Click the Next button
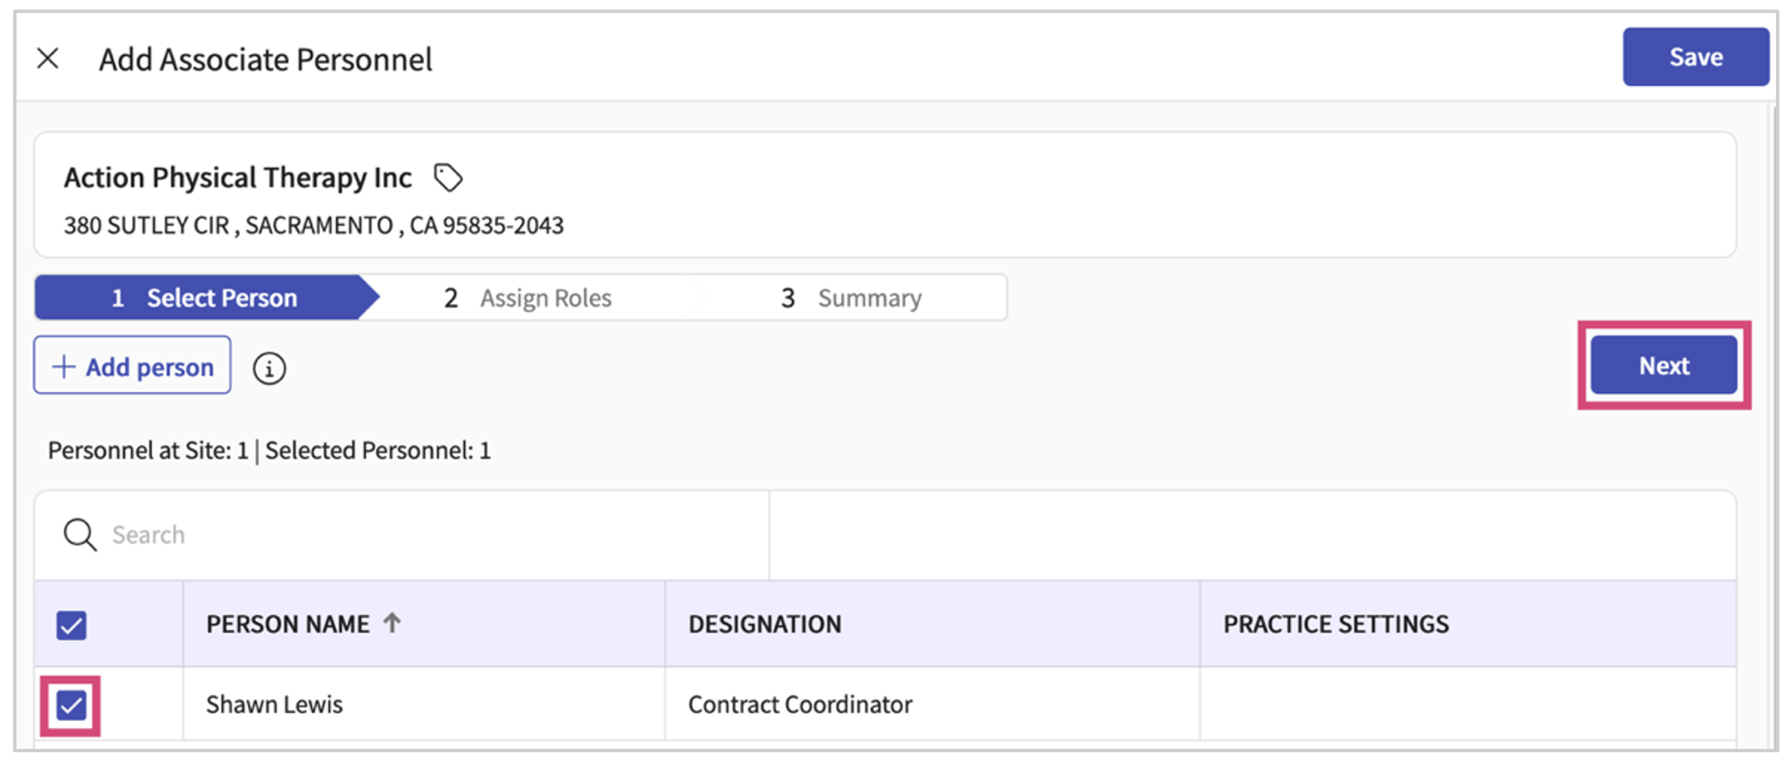Viewport: 1789px width, 761px height. point(1663,366)
